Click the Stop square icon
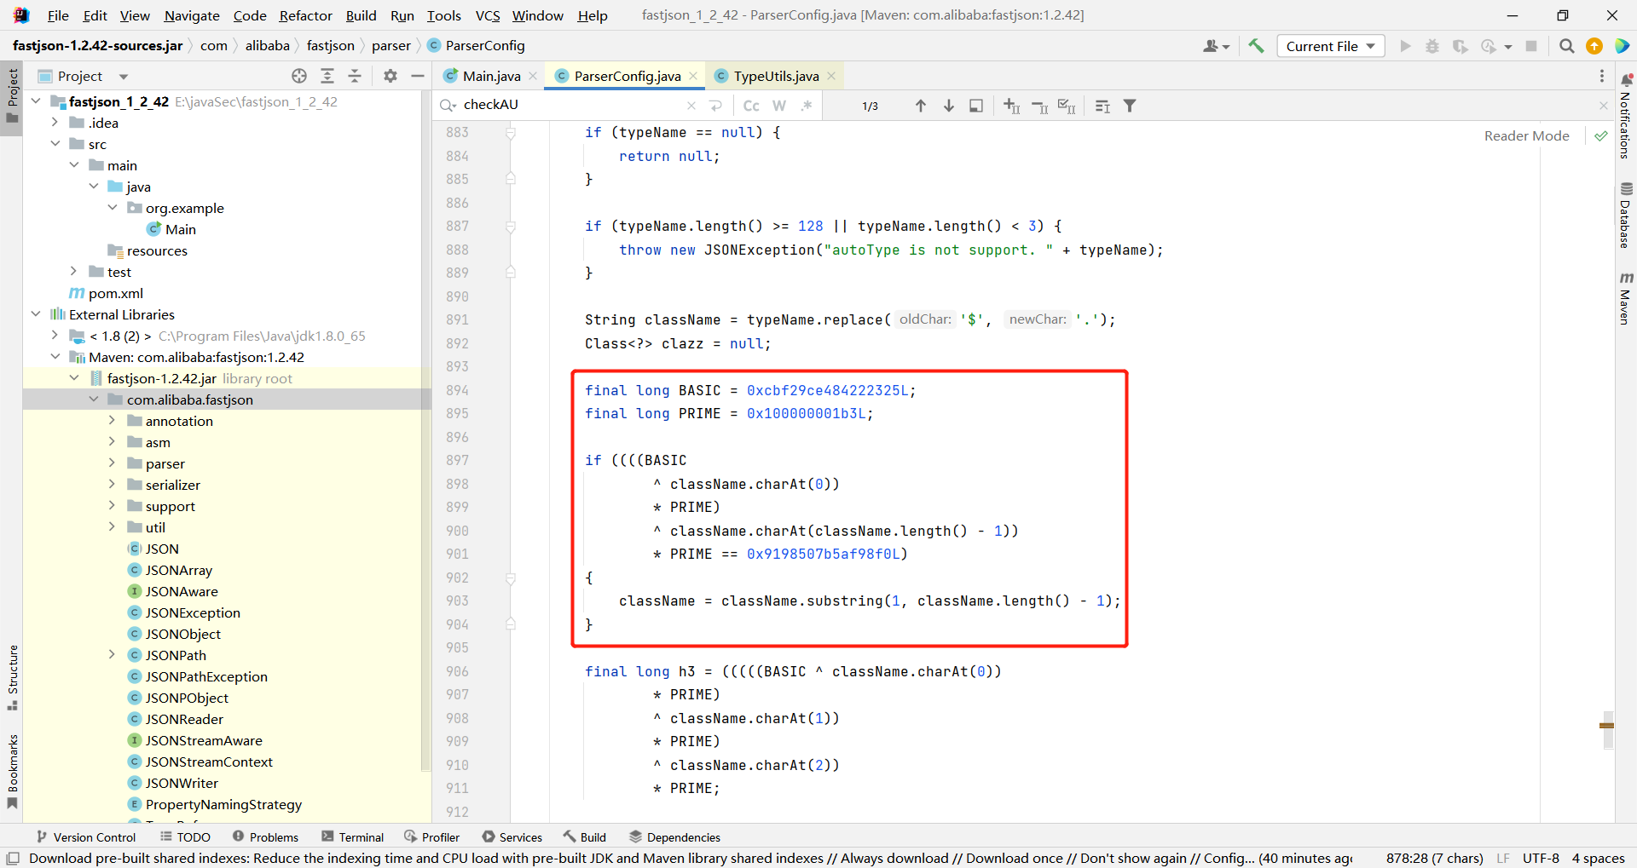Screen dimensions: 1637x868 click(1531, 46)
